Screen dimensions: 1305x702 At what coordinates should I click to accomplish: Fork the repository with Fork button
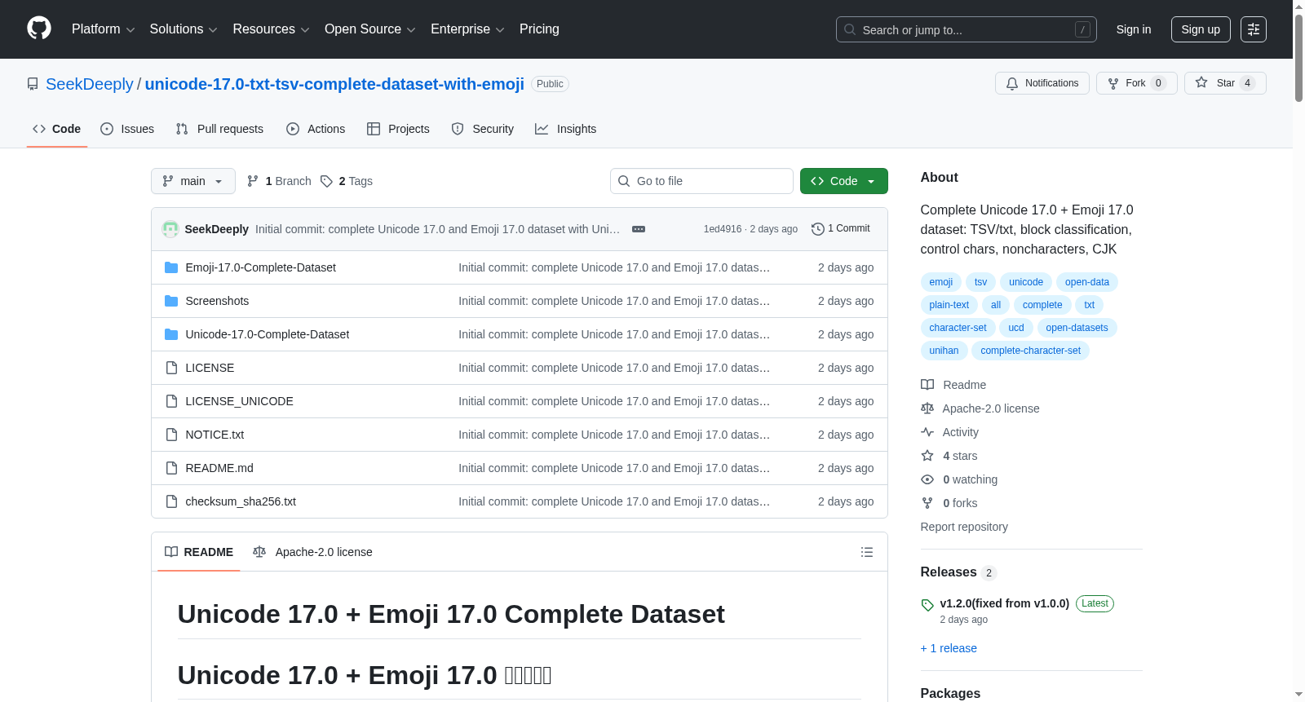coord(1137,83)
